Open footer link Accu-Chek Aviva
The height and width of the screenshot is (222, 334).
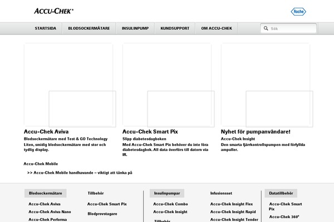coord(45,204)
